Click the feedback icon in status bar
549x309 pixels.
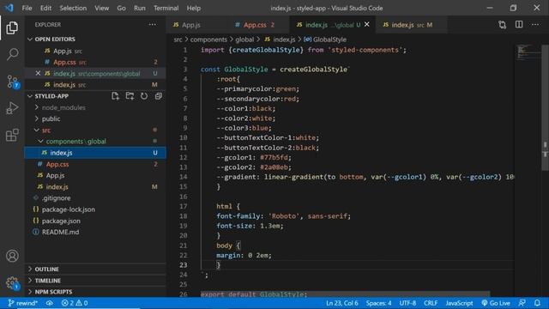[x=522, y=303]
